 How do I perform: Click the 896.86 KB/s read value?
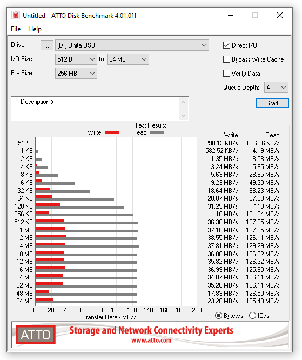coord(263,143)
